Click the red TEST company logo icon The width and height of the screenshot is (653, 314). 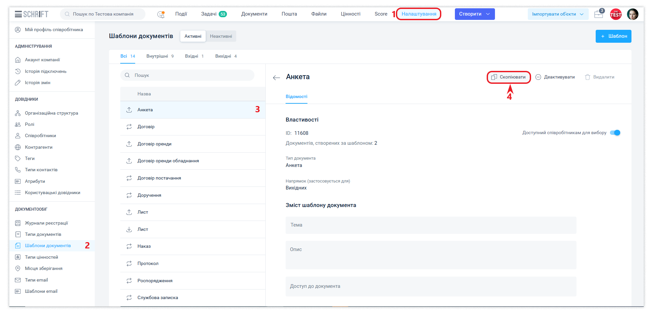(616, 14)
